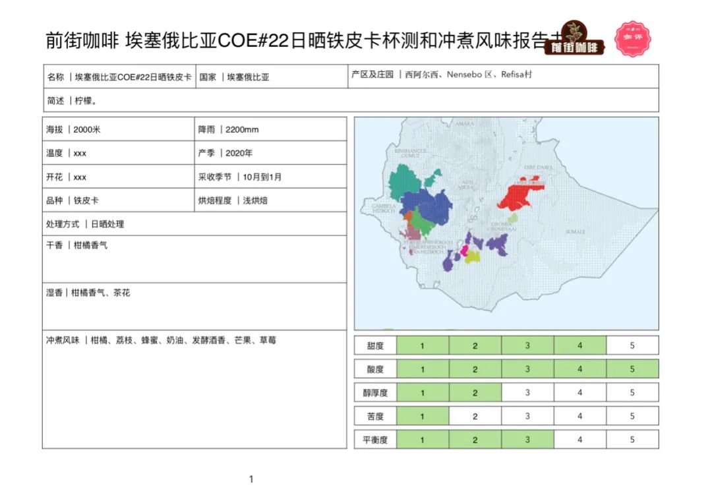Click cell 4 in the 甜度 row
The width and height of the screenshot is (712, 503).
click(580, 345)
